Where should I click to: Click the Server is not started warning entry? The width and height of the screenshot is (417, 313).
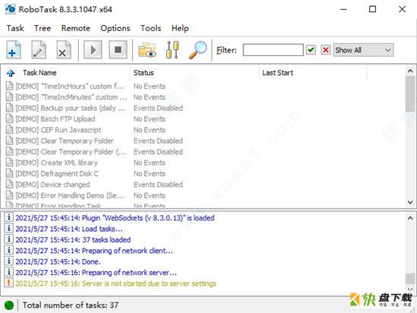pos(116,283)
